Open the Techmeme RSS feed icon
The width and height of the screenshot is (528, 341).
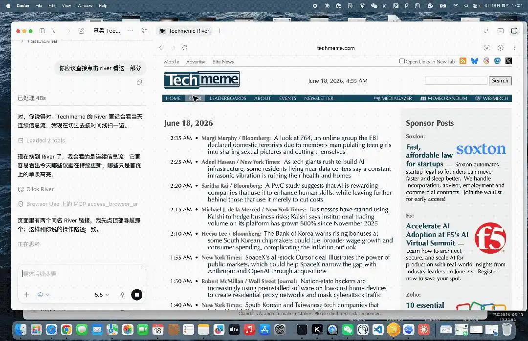pos(463,61)
